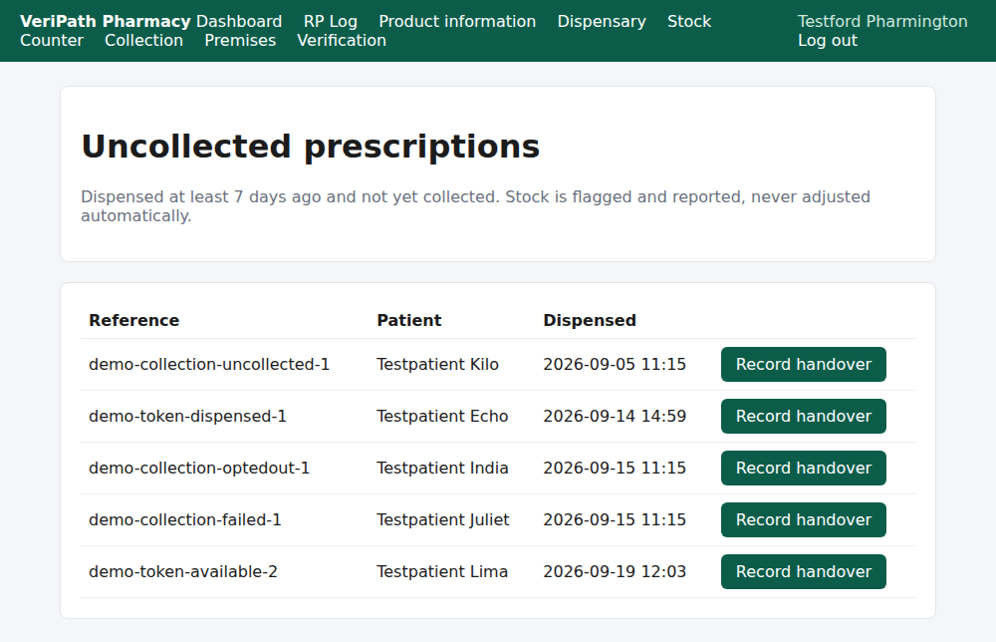Click dispensed time 2026-09-14 14:59
This screenshot has width=996, height=642.
tap(615, 417)
